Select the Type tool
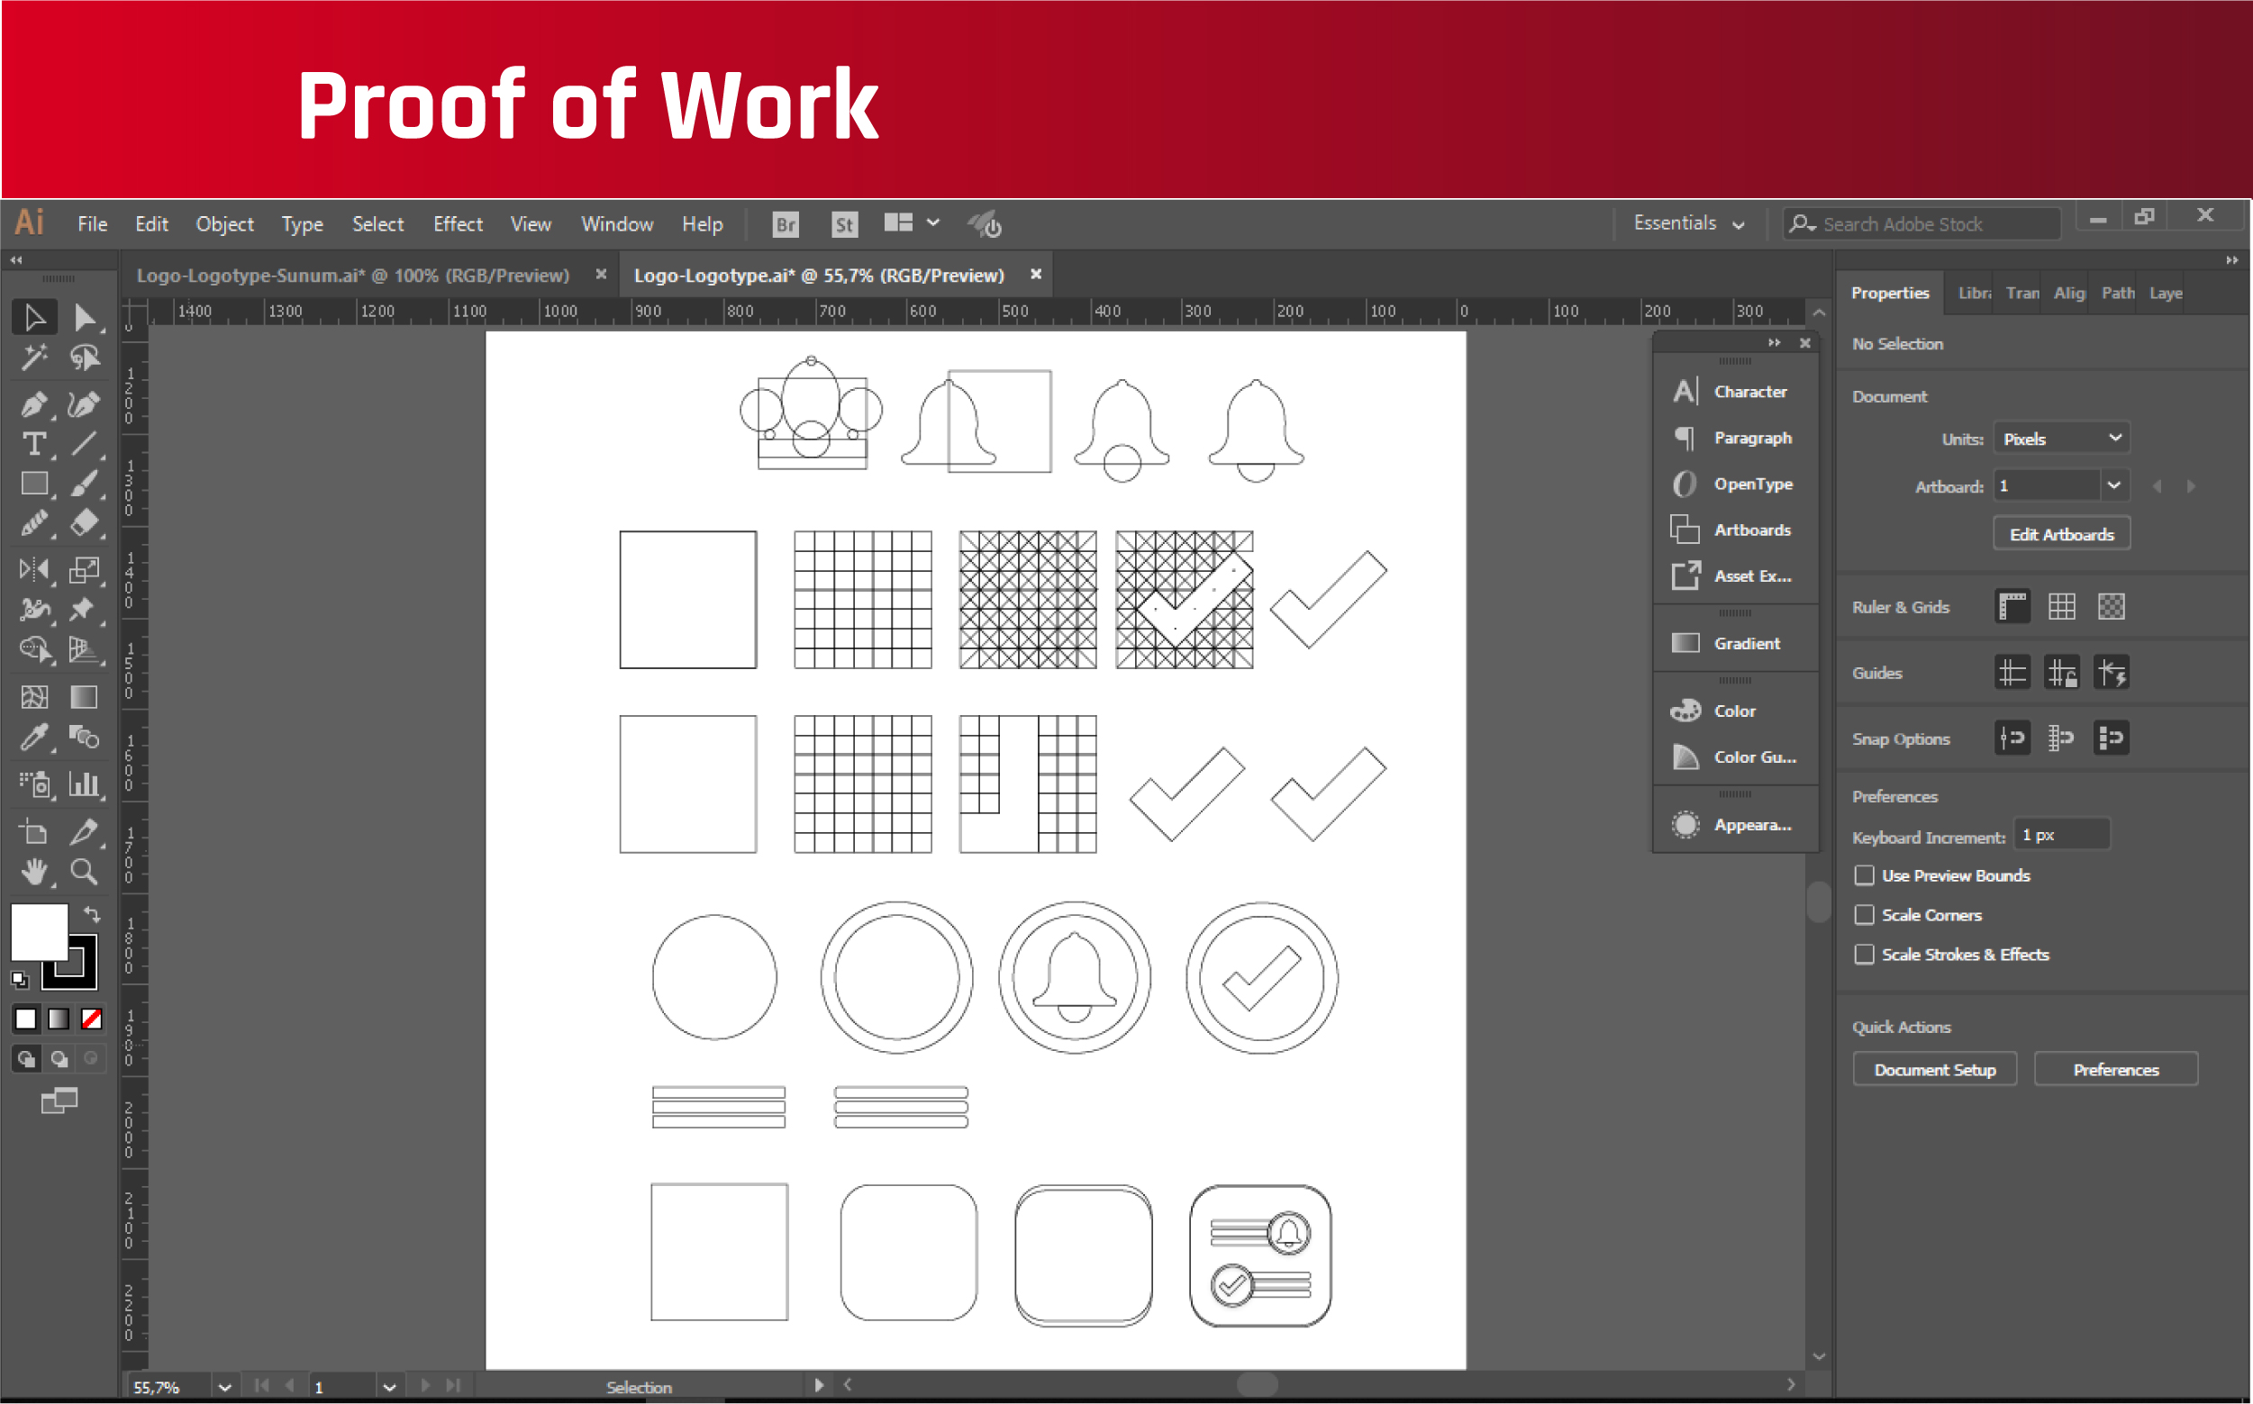The image size is (2253, 1404). click(33, 445)
